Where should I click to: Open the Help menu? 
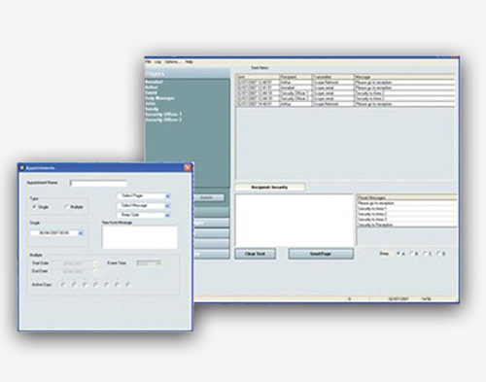point(190,61)
